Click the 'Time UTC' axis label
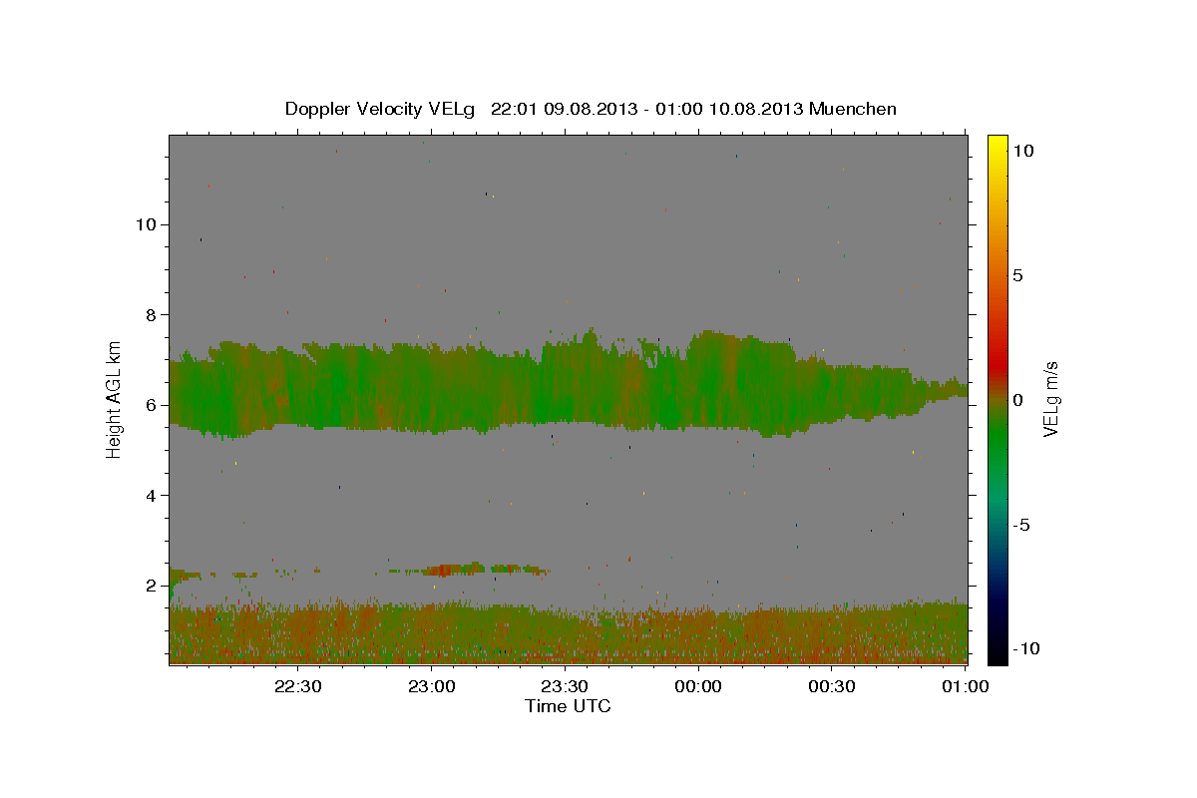 568,706
